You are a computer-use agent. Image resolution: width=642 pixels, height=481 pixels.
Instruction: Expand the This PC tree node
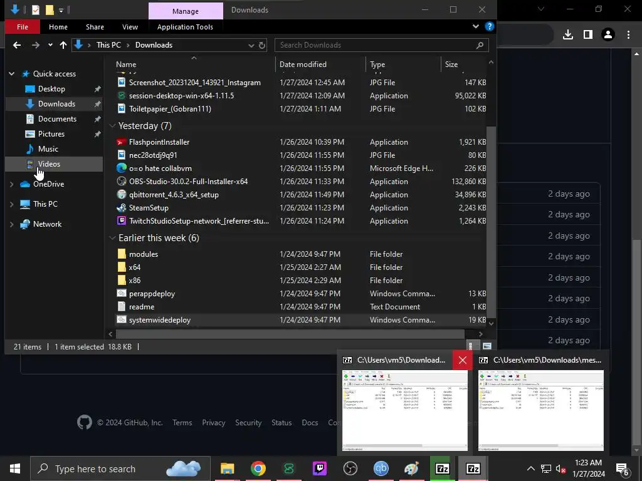pos(11,204)
